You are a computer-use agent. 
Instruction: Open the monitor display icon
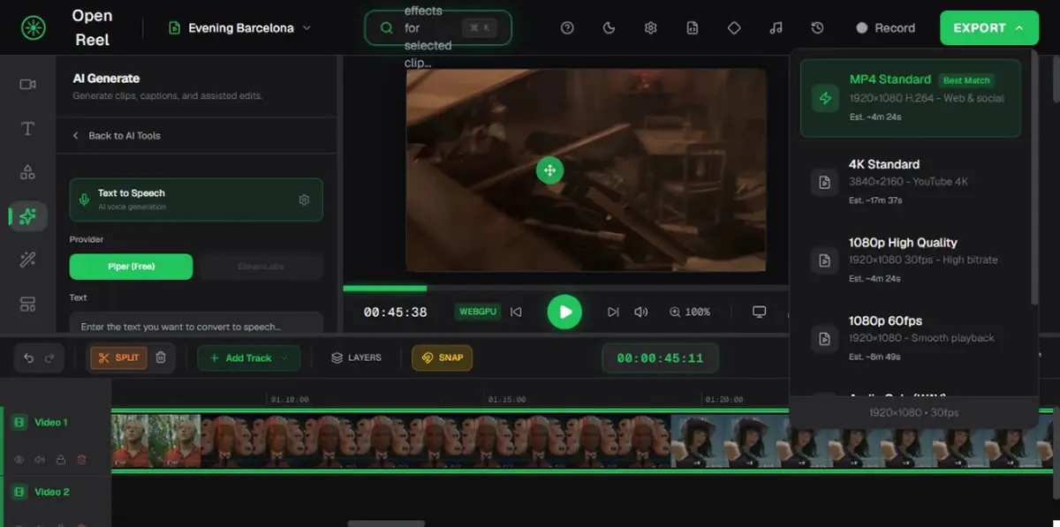[759, 312]
